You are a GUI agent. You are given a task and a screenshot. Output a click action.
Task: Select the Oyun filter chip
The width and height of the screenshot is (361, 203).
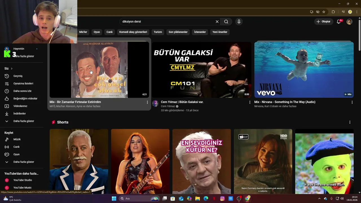pos(97,32)
